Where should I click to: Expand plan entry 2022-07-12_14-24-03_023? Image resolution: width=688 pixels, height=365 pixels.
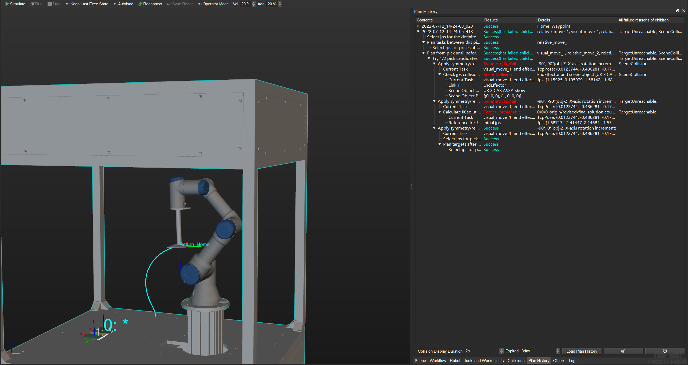[x=418, y=26]
